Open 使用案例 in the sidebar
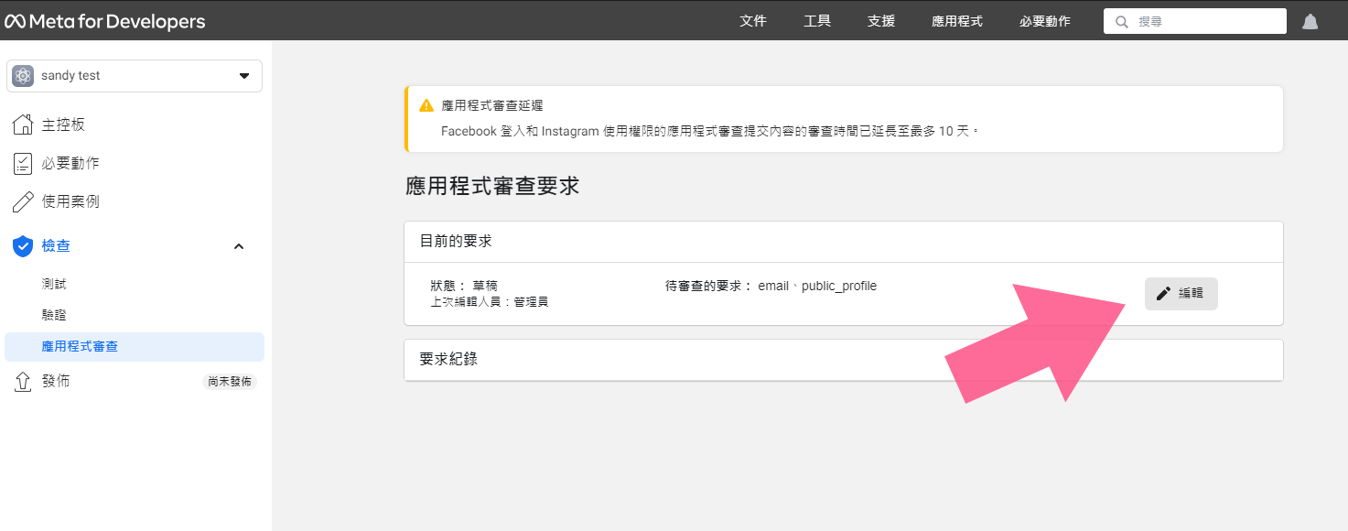Image resolution: width=1348 pixels, height=531 pixels. (70, 201)
